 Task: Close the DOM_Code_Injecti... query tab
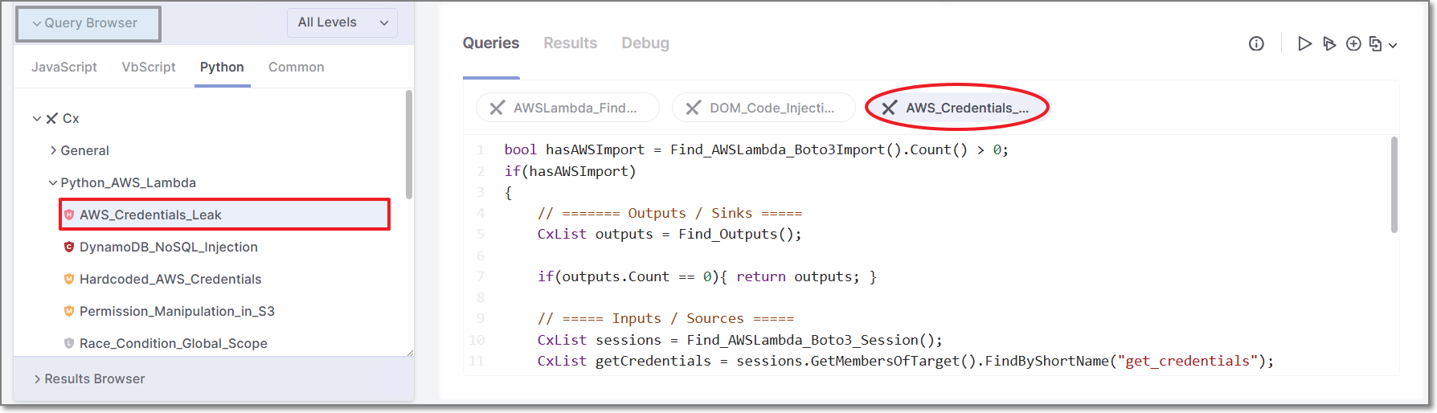(x=693, y=108)
